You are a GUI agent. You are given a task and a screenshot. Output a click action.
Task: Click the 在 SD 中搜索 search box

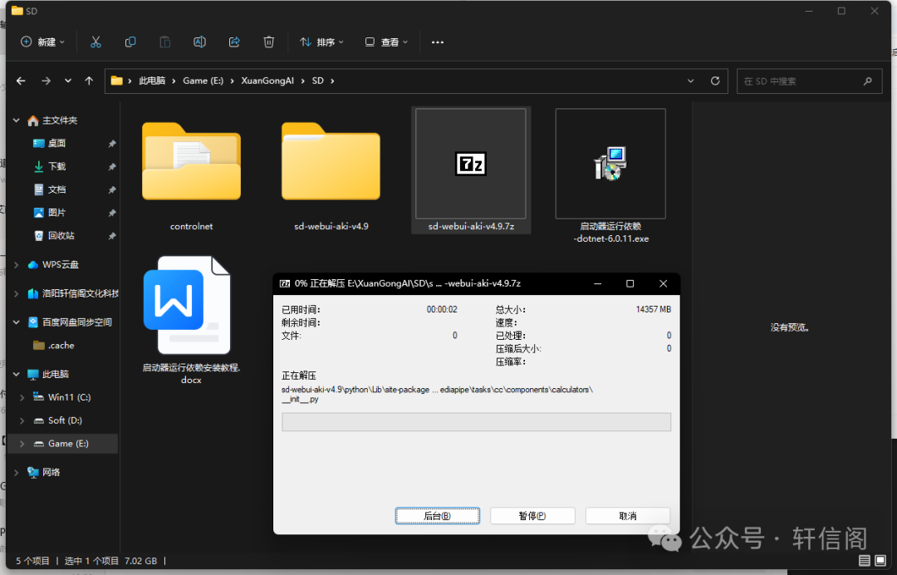click(801, 81)
